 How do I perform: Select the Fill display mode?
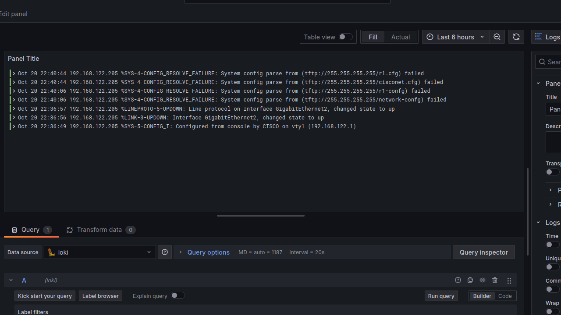point(373,37)
